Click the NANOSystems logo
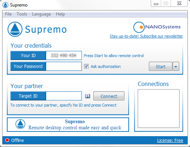This screenshot has width=190, height=147. click(x=157, y=27)
